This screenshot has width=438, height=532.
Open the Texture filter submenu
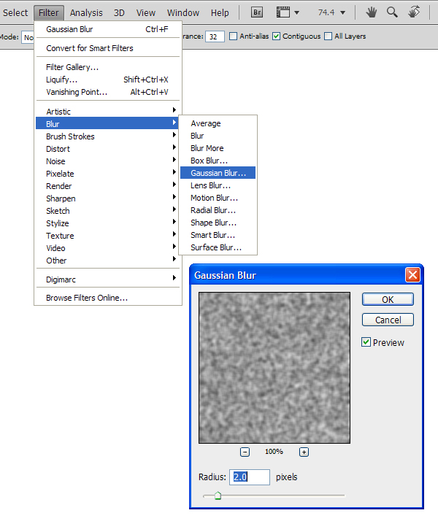click(x=108, y=236)
